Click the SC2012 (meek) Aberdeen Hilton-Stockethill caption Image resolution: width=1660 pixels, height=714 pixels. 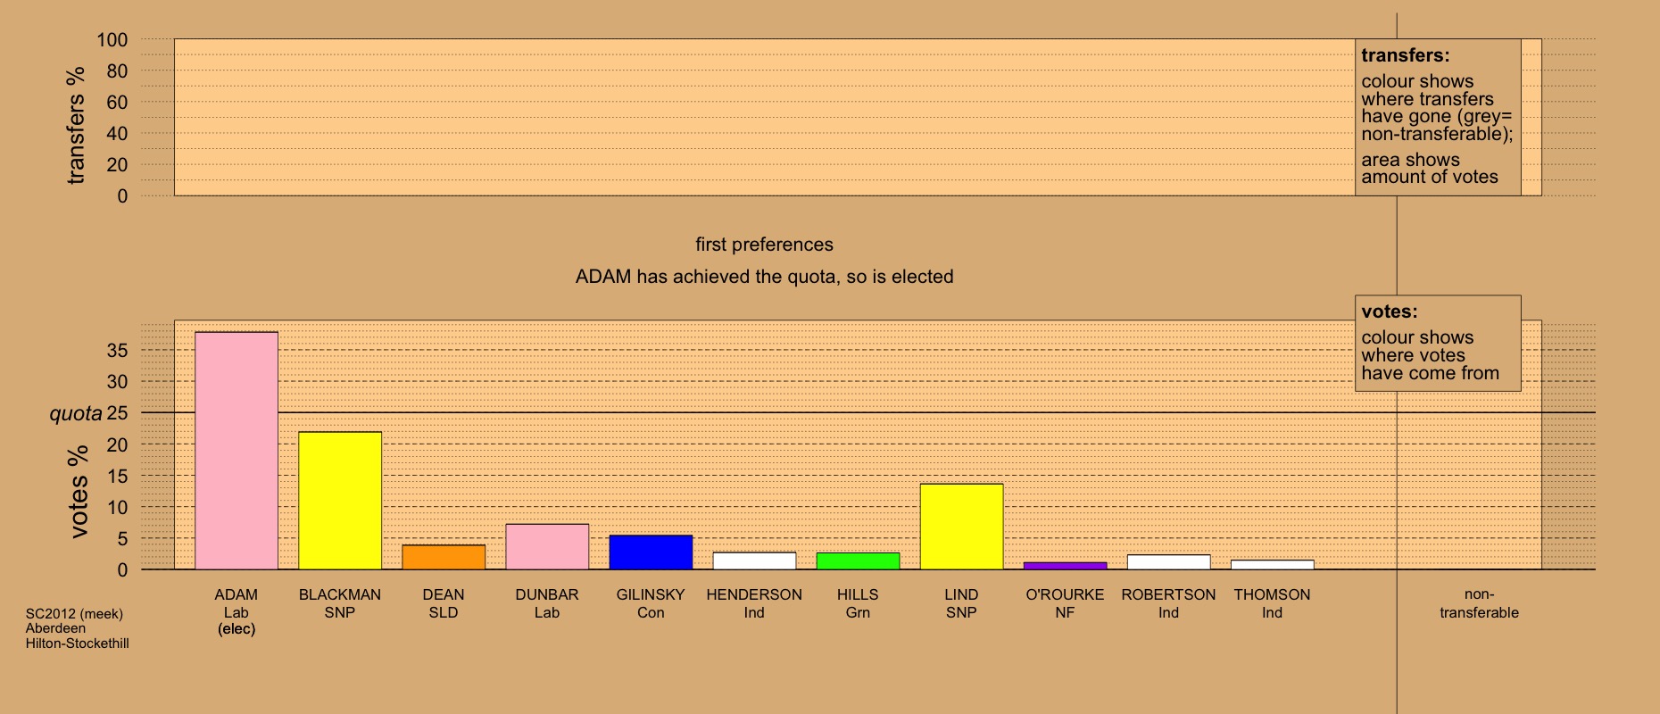tap(77, 628)
